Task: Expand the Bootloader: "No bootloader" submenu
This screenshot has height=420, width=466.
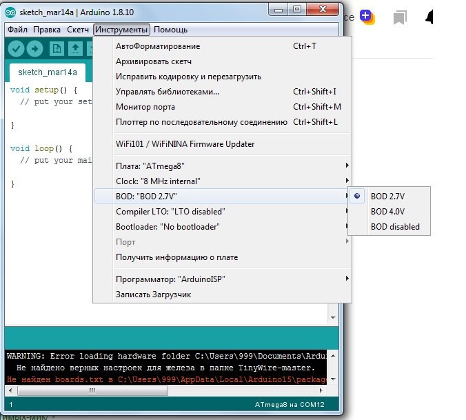Action: 222,227
